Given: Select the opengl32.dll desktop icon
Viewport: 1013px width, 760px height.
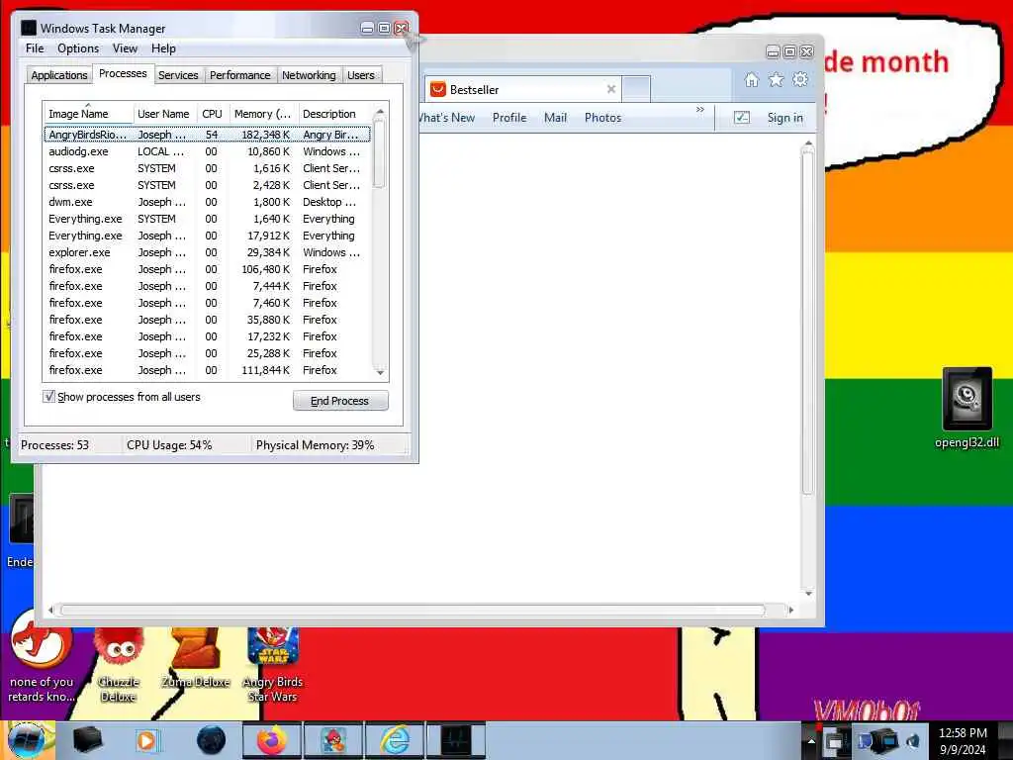Looking at the screenshot, I should click(x=967, y=408).
